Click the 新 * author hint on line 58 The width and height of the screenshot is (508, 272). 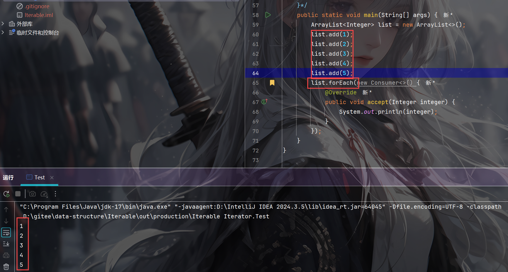(448, 15)
